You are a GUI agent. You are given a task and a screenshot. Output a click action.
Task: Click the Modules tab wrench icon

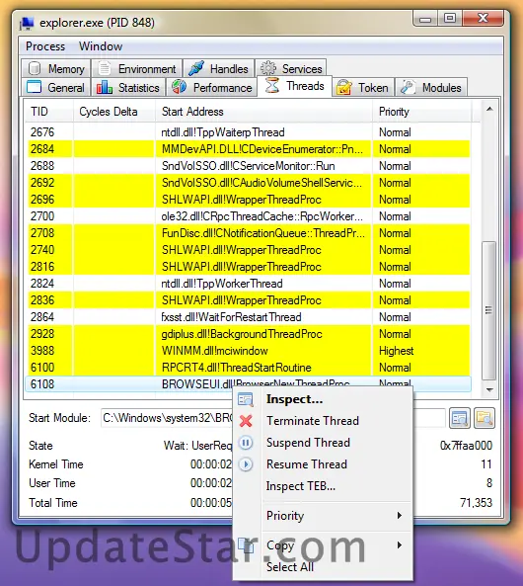408,87
